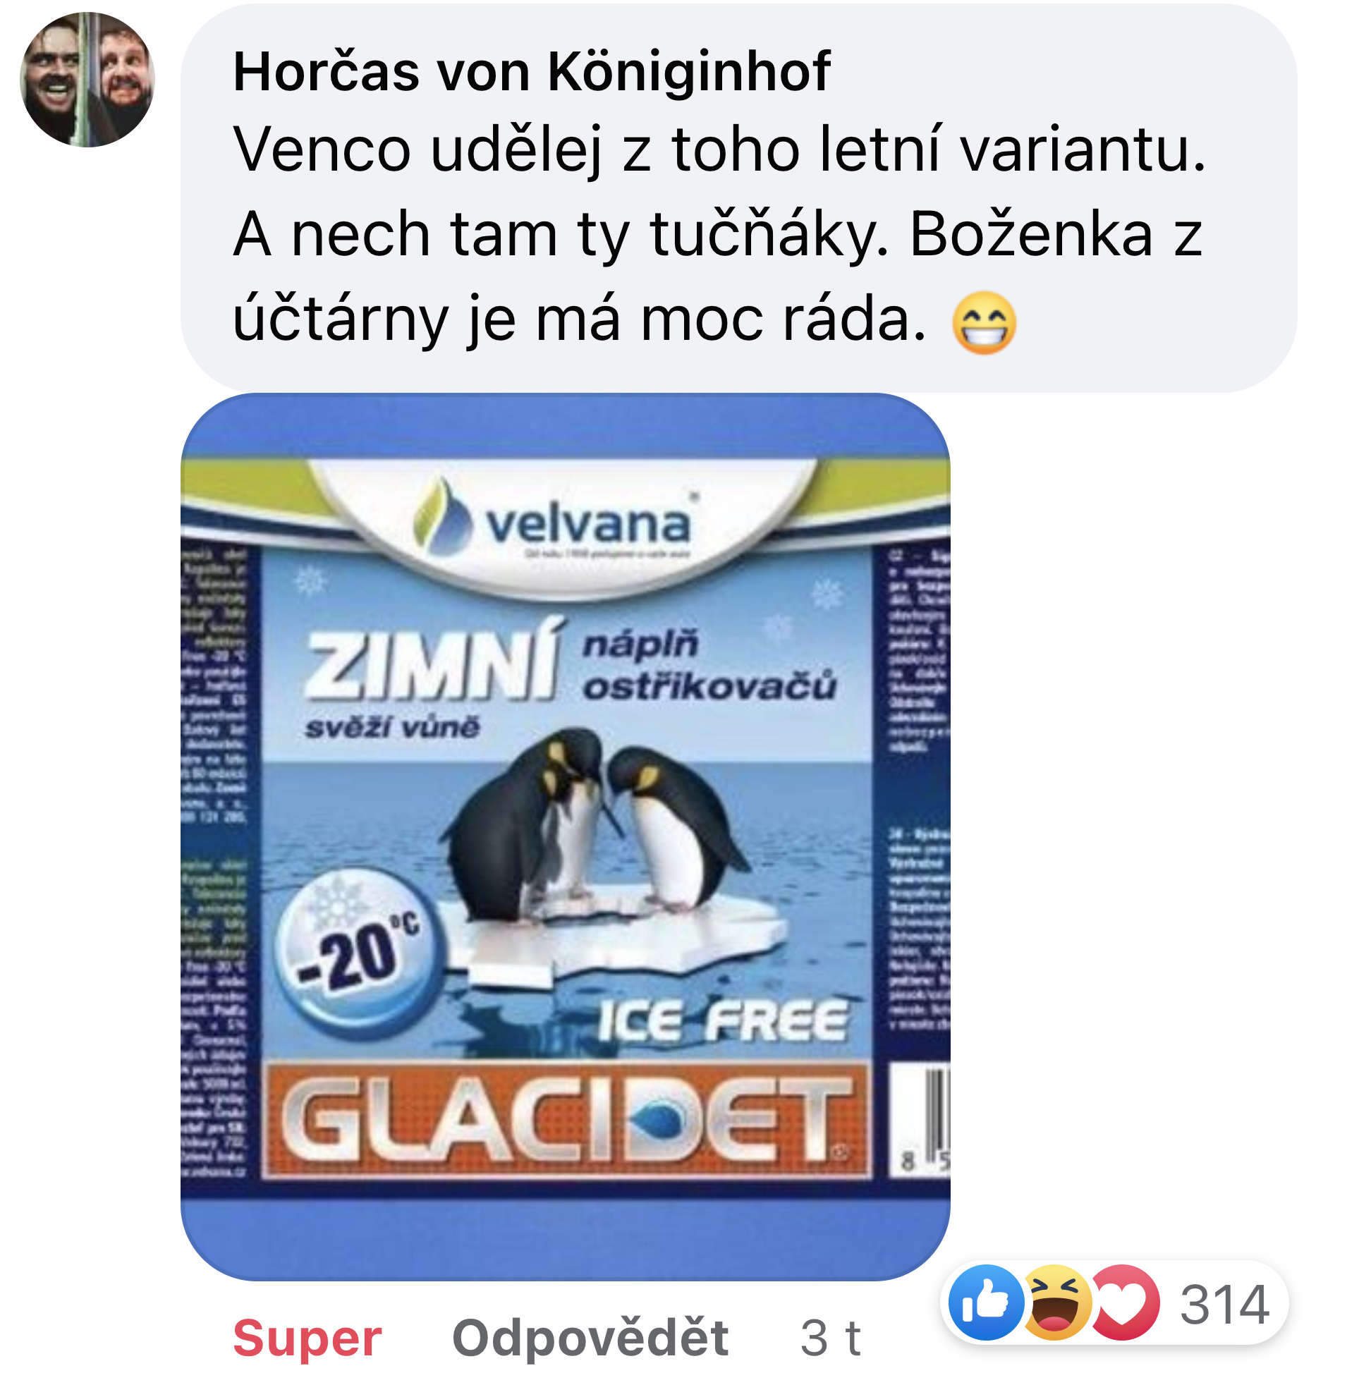Click the comment text bubble
Image resolution: width=1347 pixels, height=1385 pixels.
[738, 198]
